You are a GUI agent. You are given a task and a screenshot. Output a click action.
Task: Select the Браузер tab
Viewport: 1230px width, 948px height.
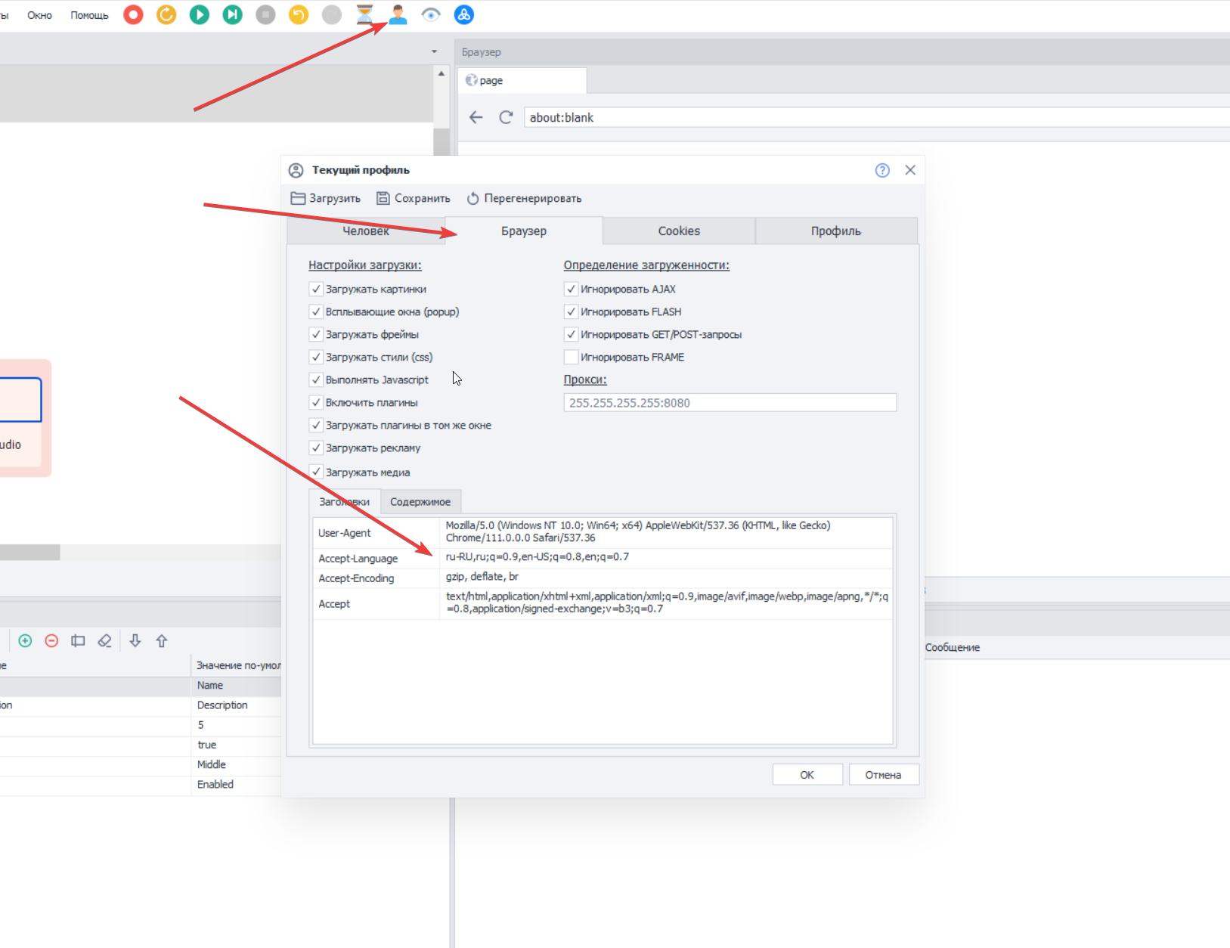[524, 231]
